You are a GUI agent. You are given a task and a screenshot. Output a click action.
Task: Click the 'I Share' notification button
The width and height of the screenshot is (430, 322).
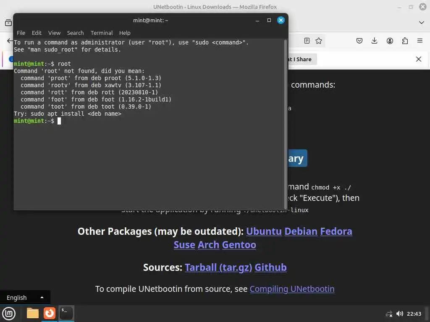[x=302, y=60]
